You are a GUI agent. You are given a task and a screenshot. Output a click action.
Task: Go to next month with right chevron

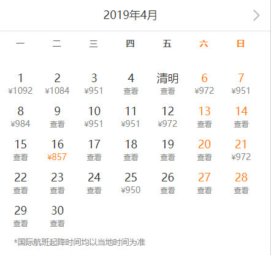(x=256, y=15)
